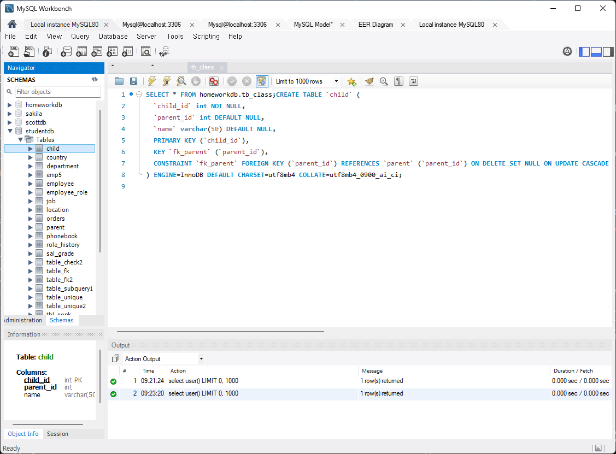Collapse the studentdb schema

tap(10, 131)
